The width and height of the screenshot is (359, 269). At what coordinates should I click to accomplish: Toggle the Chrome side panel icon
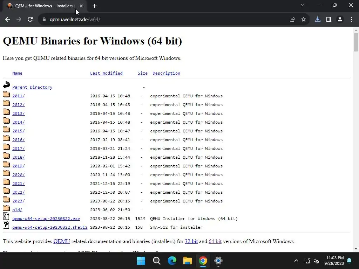tap(329, 20)
